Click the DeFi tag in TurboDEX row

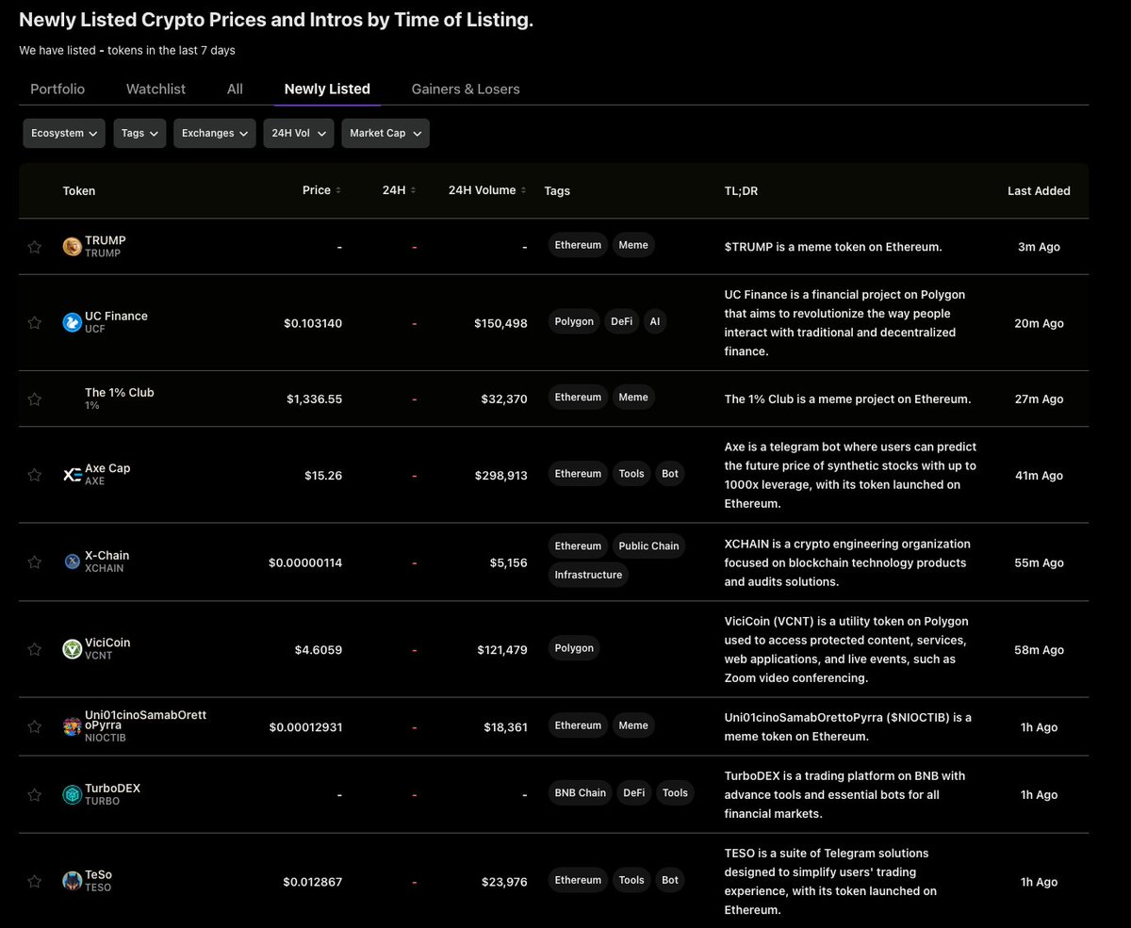click(634, 792)
